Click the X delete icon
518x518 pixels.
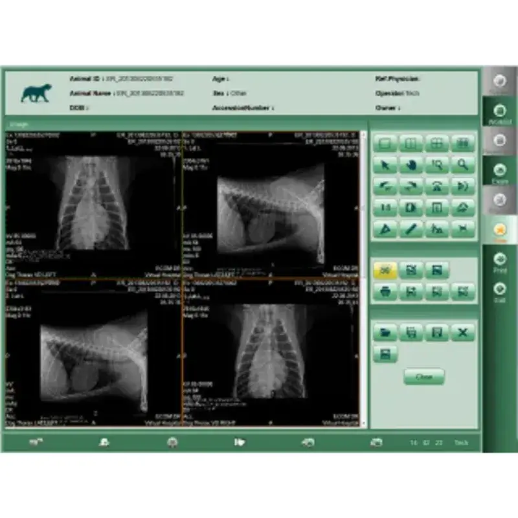463,333
